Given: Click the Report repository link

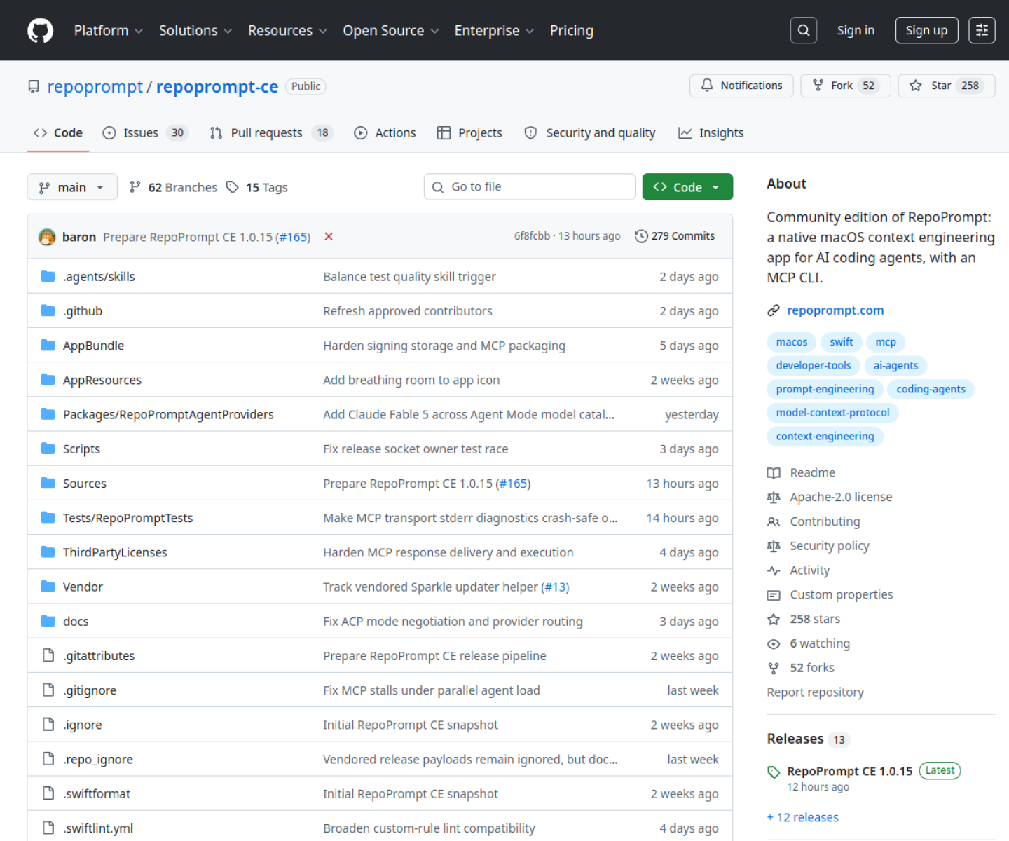Looking at the screenshot, I should tap(815, 692).
